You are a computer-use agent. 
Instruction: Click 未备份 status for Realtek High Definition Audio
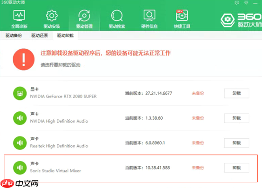pos(198,143)
